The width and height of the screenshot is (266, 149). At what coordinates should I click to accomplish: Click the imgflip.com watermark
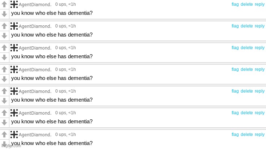tap(11, 146)
